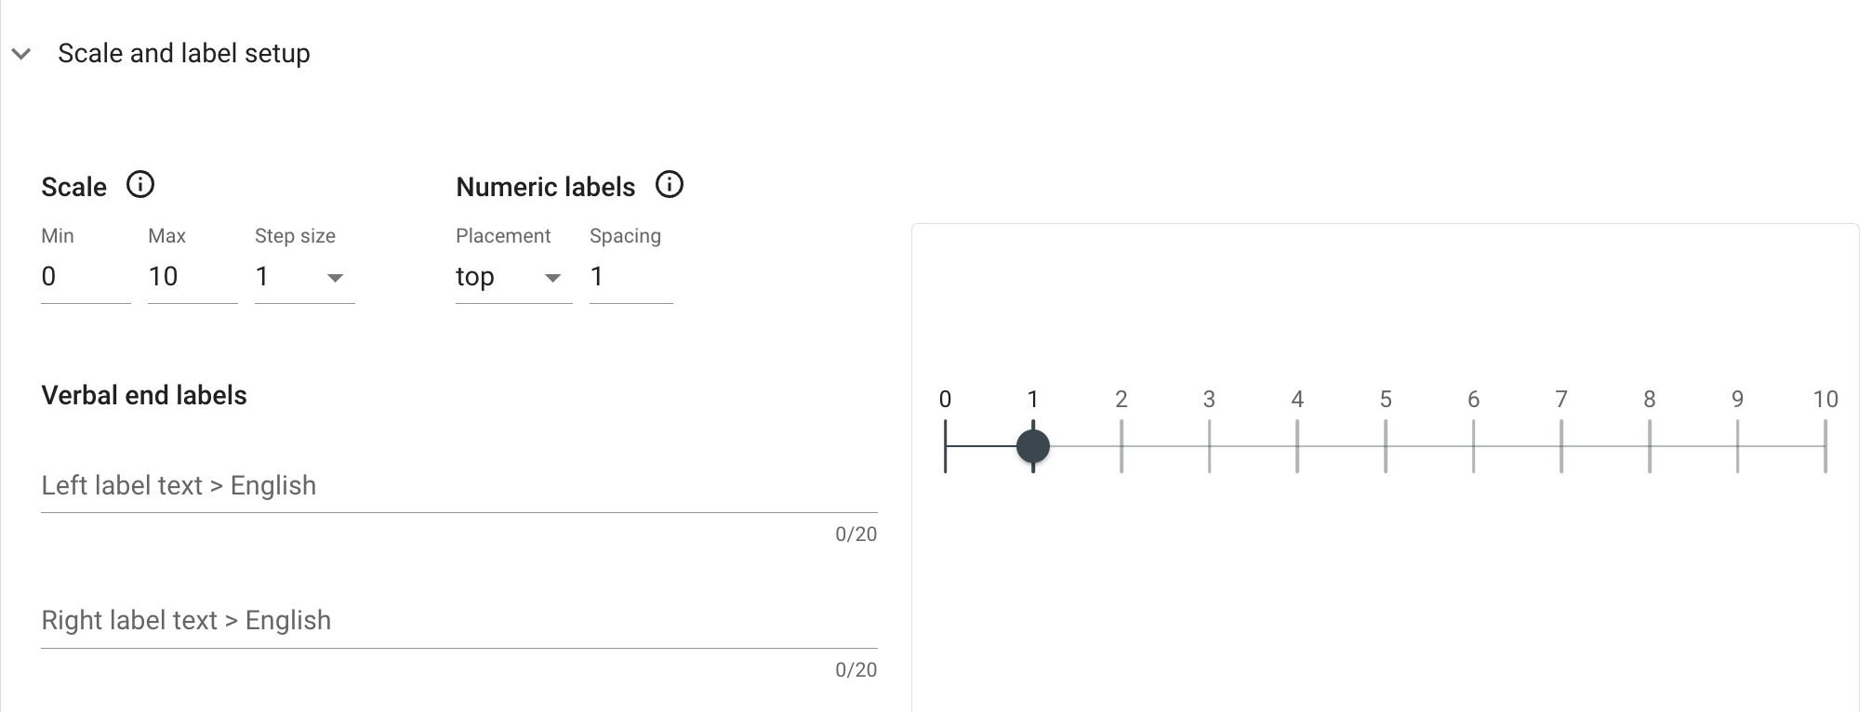Click the Placement dropdown arrow

[553, 277]
